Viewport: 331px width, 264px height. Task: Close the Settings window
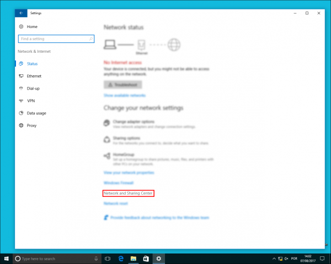[x=319, y=13]
